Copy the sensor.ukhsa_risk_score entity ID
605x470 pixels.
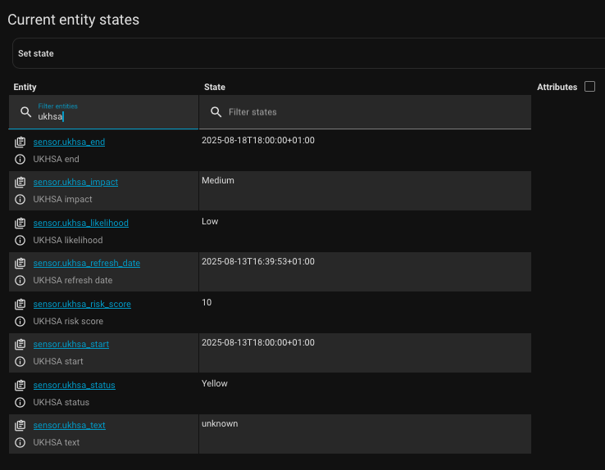(x=20, y=304)
